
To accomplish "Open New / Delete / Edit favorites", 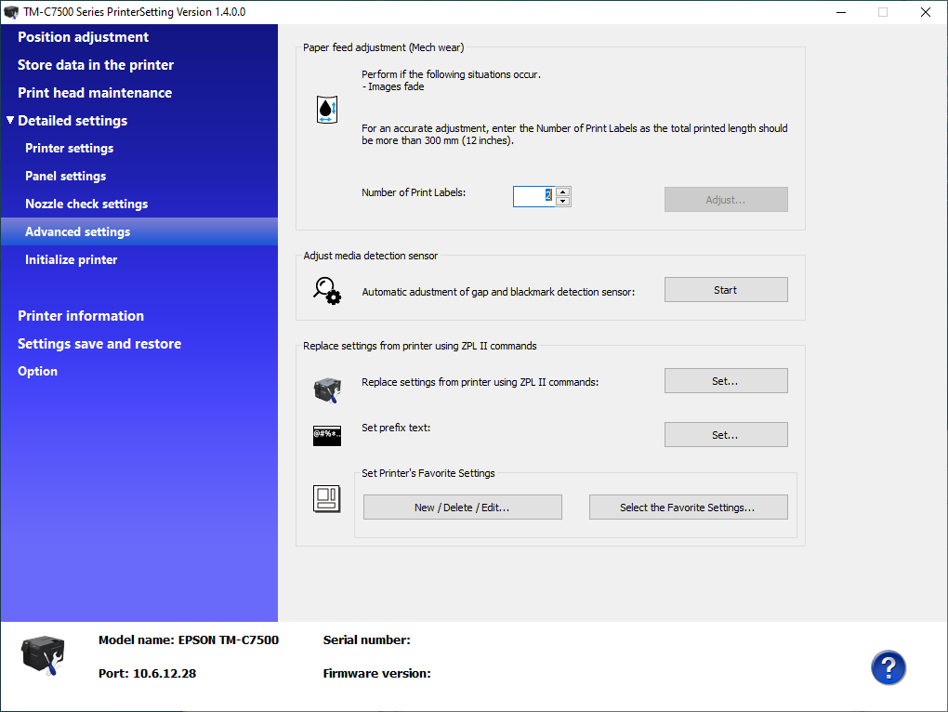I will (x=462, y=508).
